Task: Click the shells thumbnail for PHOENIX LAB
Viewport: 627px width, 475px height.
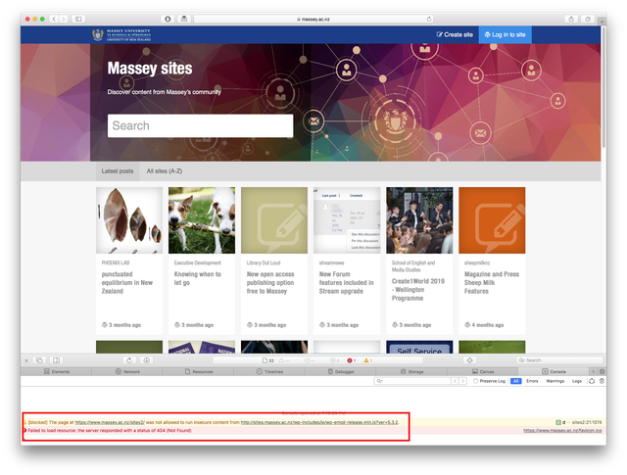Action: [x=129, y=220]
